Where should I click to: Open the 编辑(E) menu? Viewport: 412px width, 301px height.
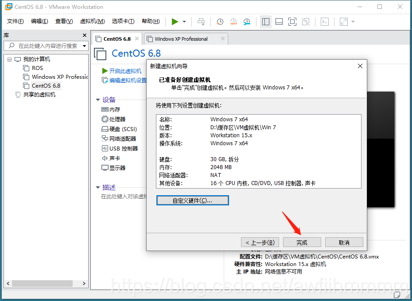click(x=39, y=21)
